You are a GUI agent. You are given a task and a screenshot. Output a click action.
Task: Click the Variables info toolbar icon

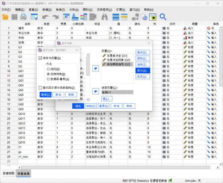click(x=84, y=17)
